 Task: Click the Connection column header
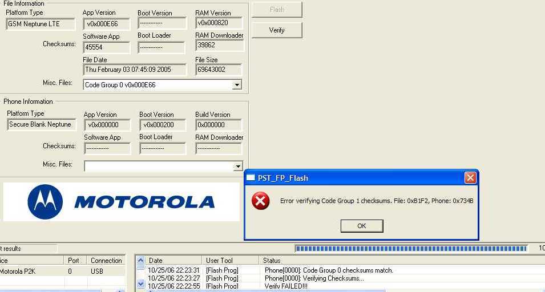pos(106,261)
